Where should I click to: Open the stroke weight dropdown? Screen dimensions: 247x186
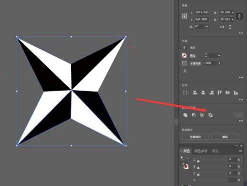(219, 55)
